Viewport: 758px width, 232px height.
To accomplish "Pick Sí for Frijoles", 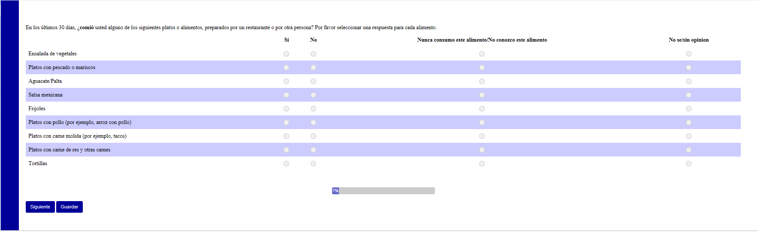I will tap(286, 108).
